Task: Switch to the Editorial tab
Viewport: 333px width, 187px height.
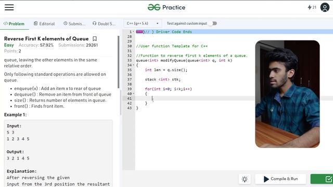Action: [44, 24]
